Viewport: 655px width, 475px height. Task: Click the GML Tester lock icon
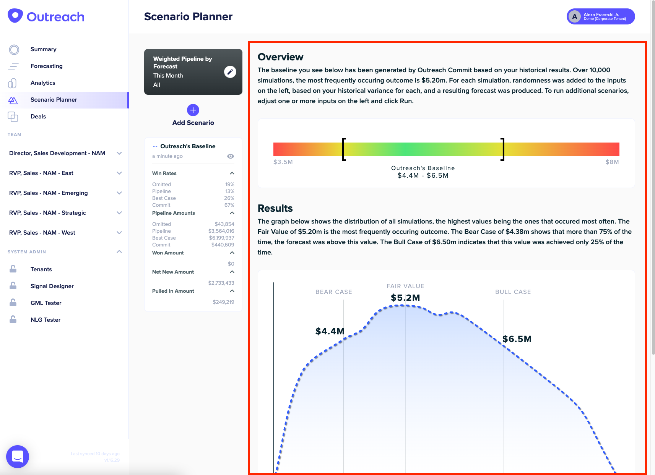click(x=13, y=303)
